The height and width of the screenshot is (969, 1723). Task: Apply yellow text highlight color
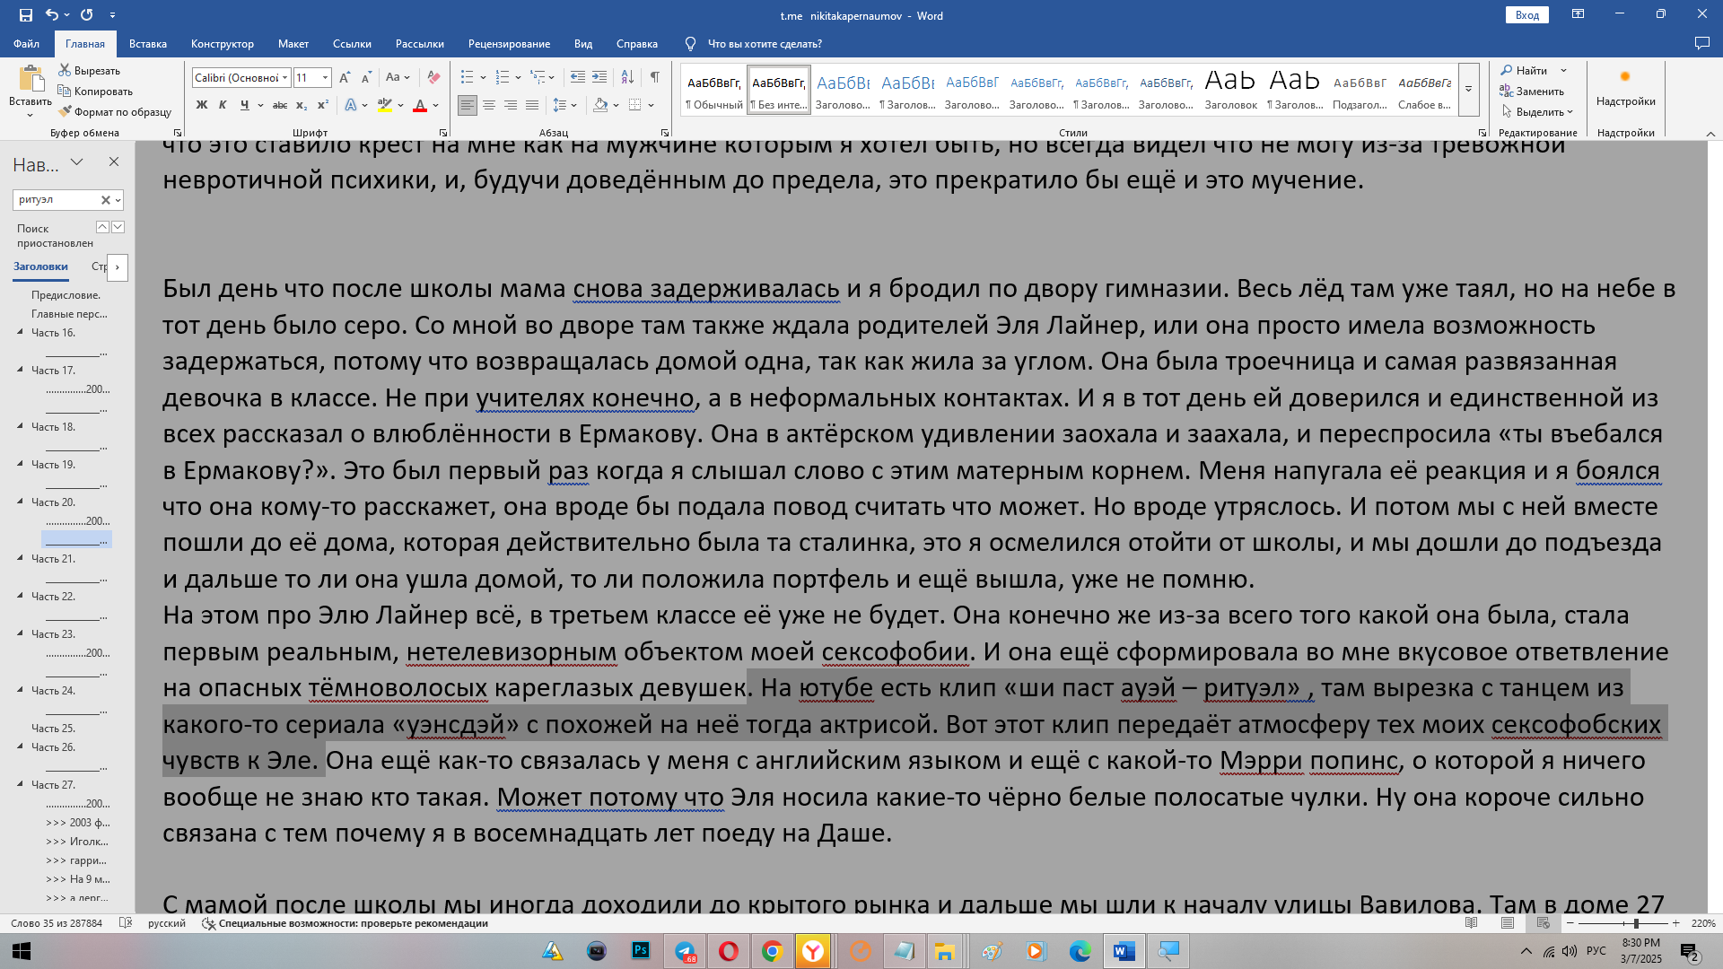(x=385, y=106)
